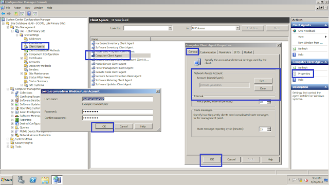Collapse the Description section in Actions pane
This screenshot has height=185, width=329.
click(x=325, y=87)
